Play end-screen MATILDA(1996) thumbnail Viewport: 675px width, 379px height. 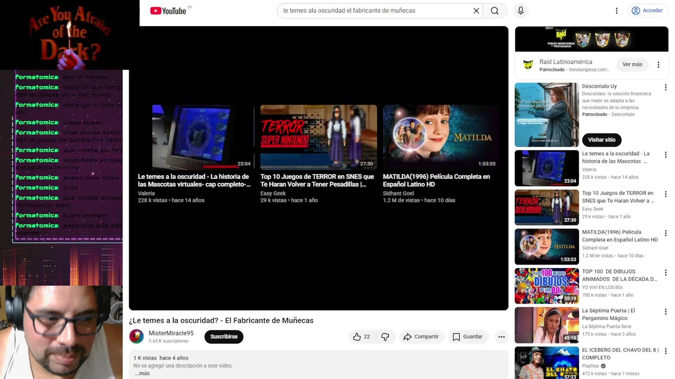point(441,137)
